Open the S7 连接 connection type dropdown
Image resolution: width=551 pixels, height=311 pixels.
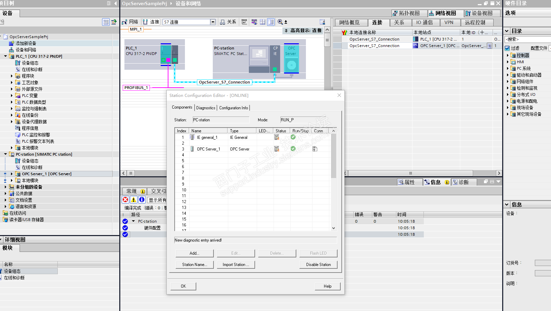pos(213,22)
